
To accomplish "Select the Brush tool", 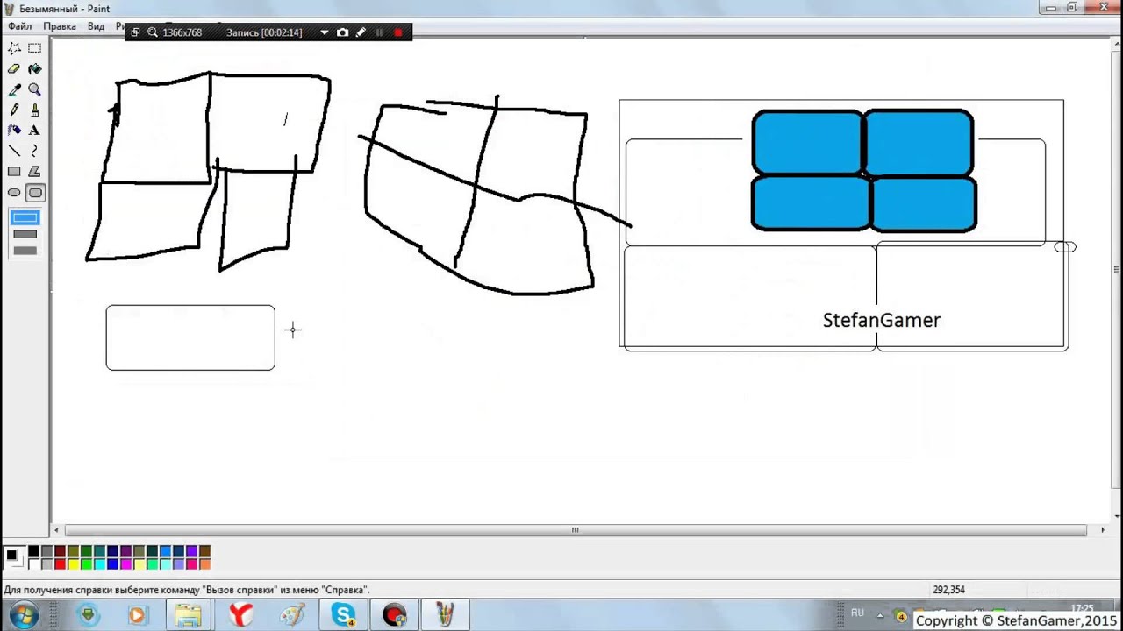I will pos(35,110).
